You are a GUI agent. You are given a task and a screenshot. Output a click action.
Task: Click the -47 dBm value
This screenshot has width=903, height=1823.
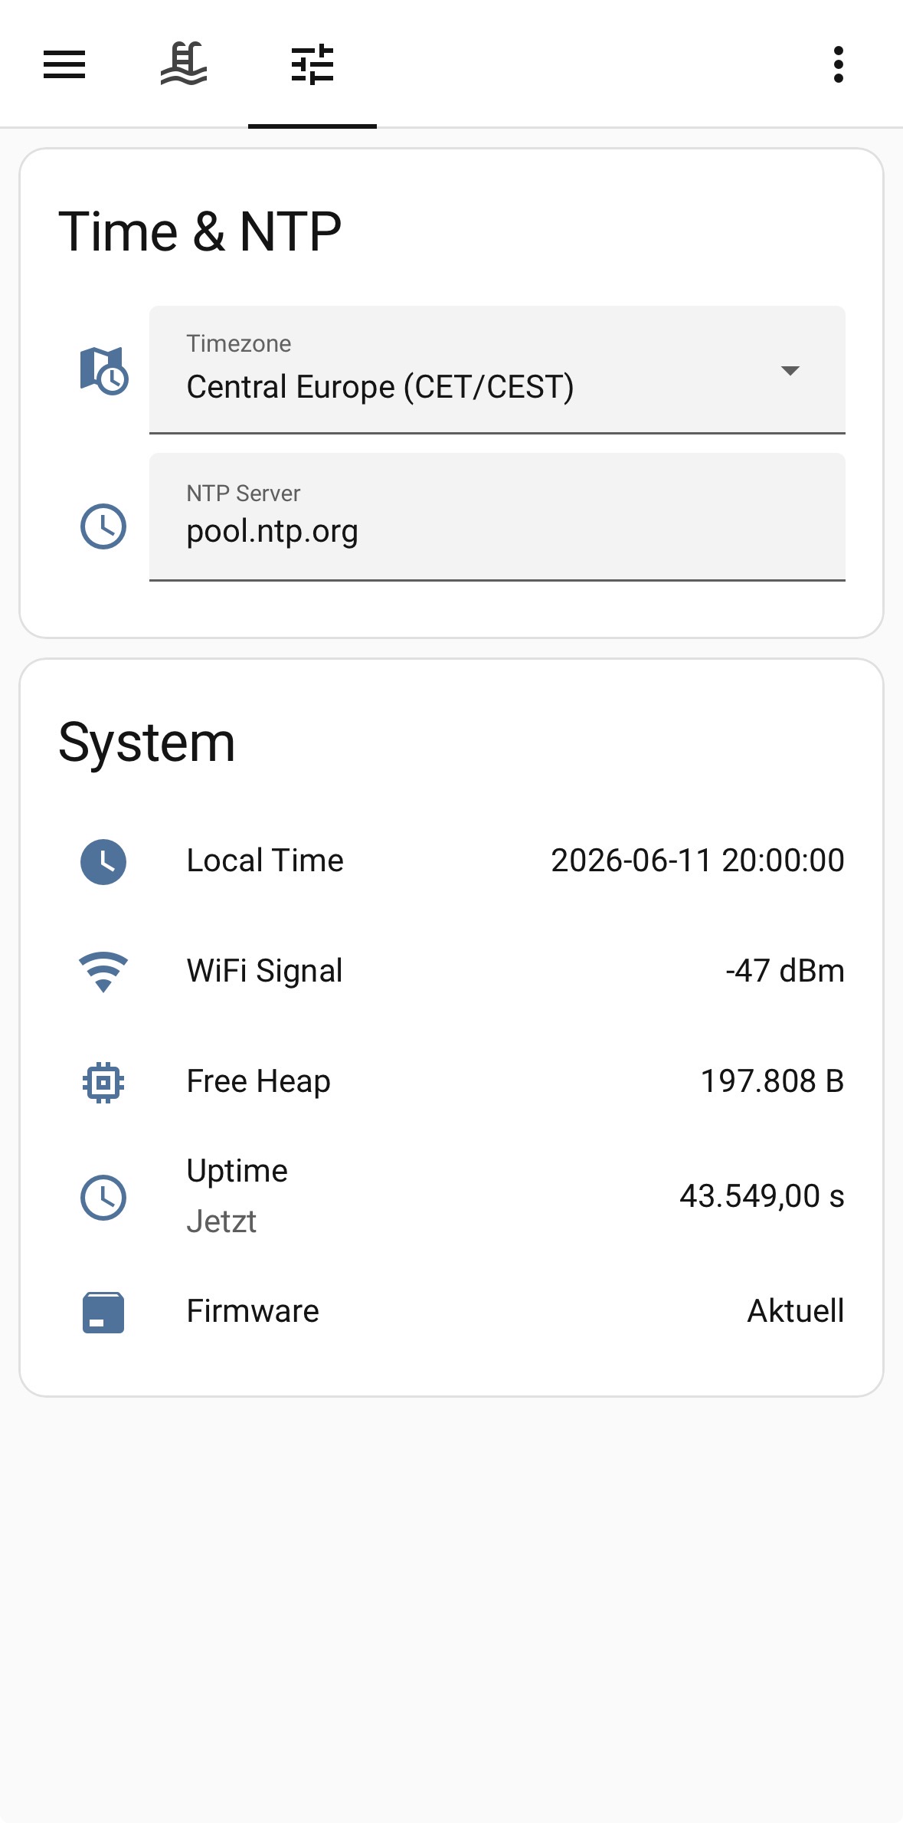point(785,971)
